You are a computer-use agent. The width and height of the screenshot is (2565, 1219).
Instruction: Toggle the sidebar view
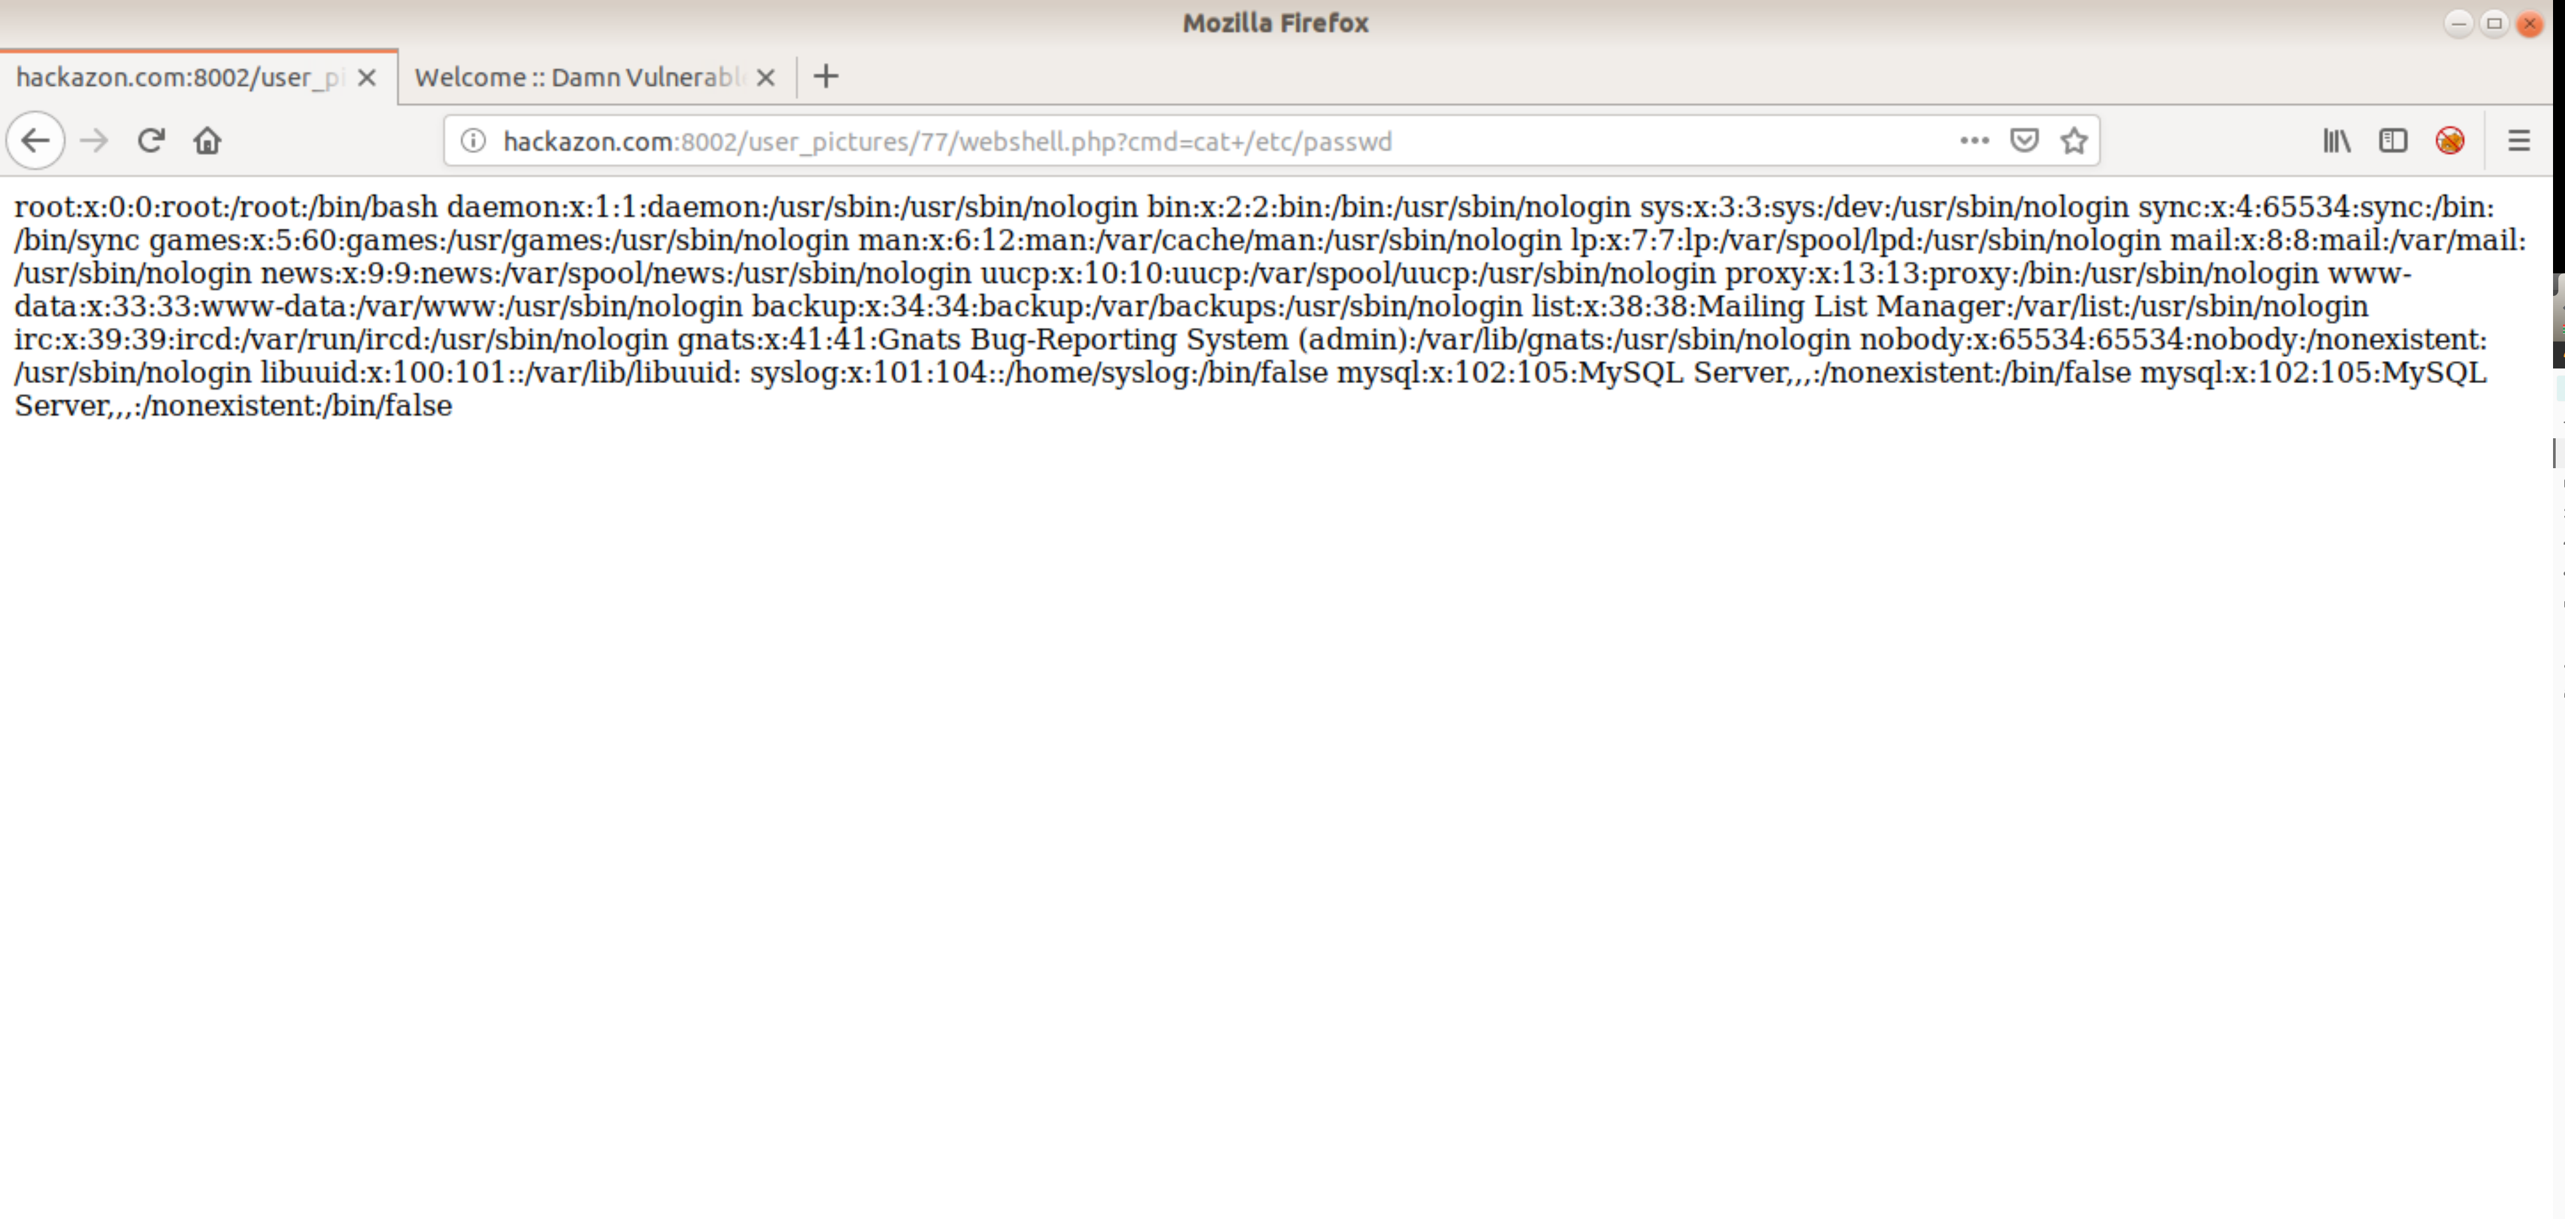tap(2393, 140)
